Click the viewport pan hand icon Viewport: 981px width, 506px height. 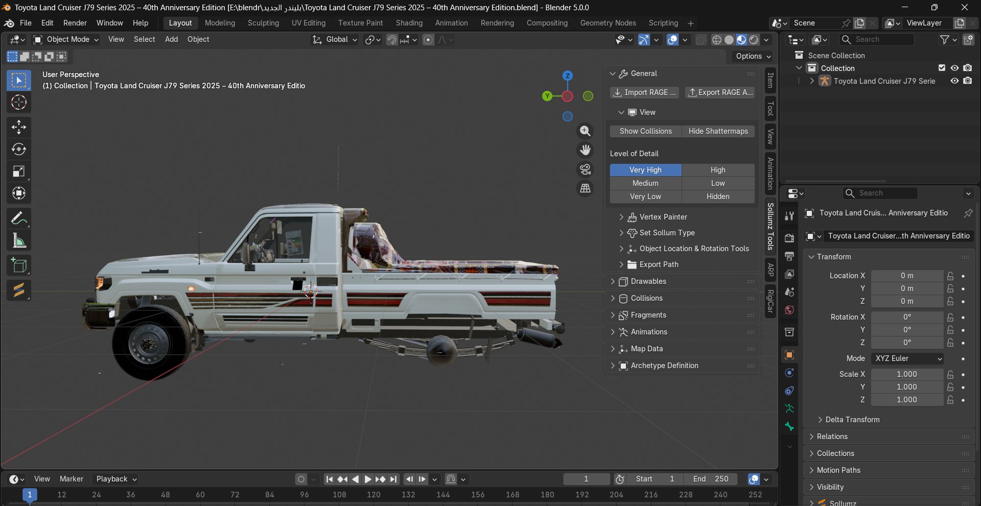585,150
